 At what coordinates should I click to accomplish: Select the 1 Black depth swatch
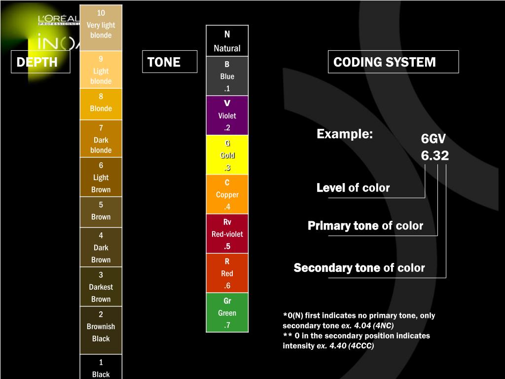pos(101,367)
